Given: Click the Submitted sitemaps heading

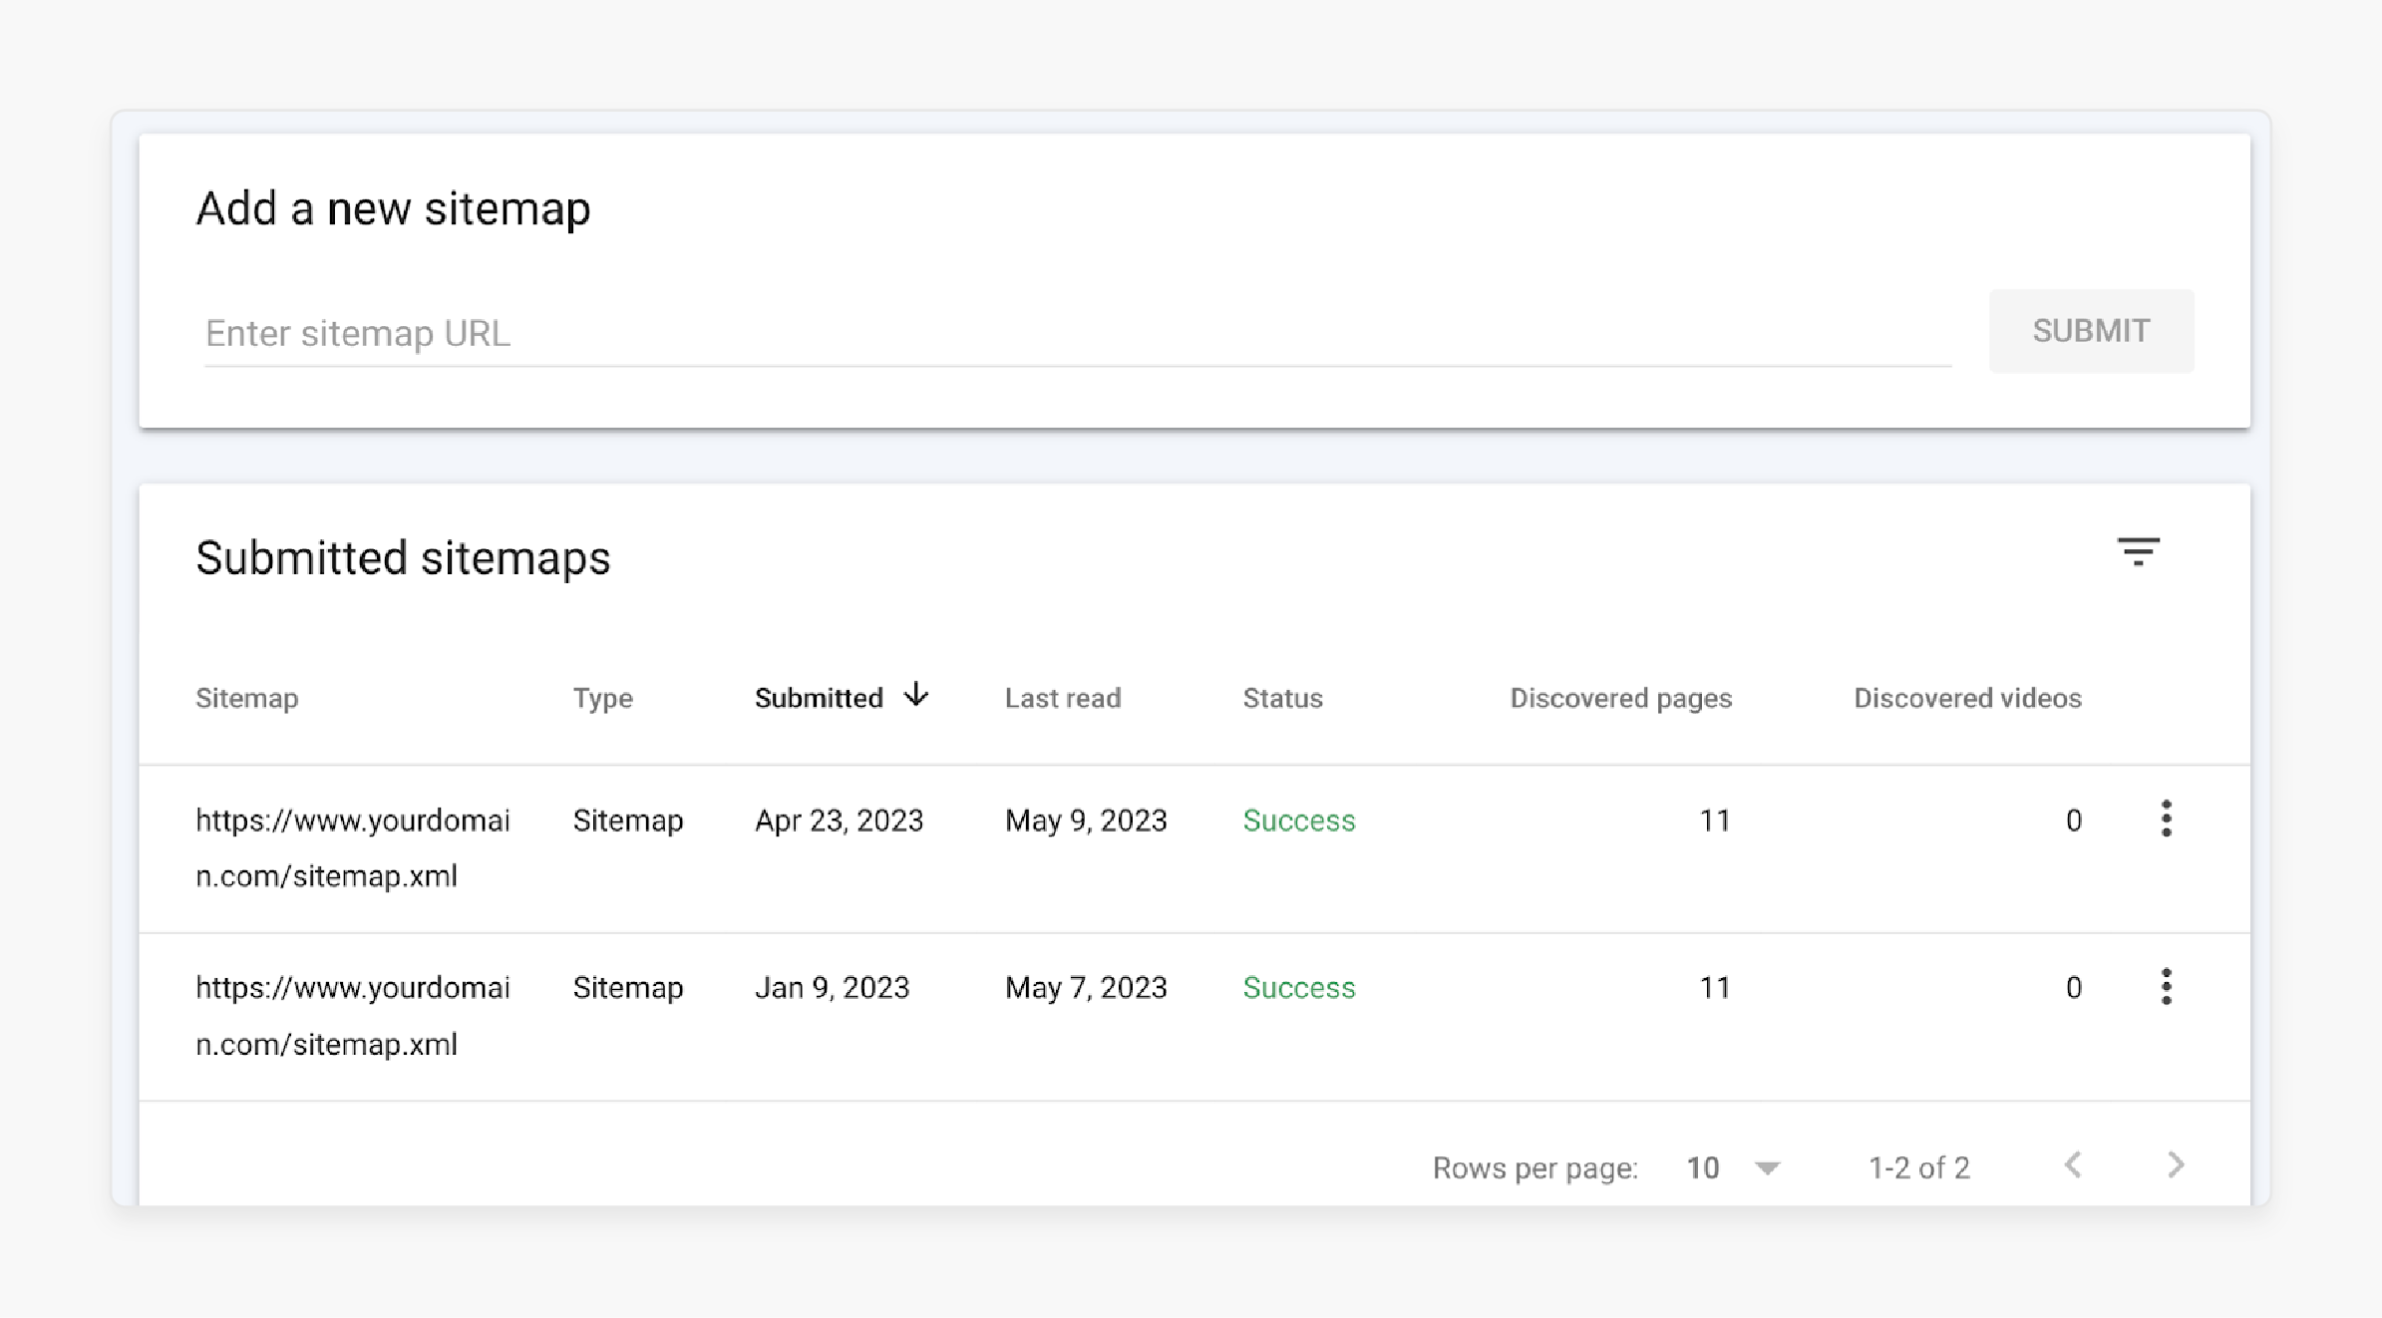Looking at the screenshot, I should pos(403,557).
